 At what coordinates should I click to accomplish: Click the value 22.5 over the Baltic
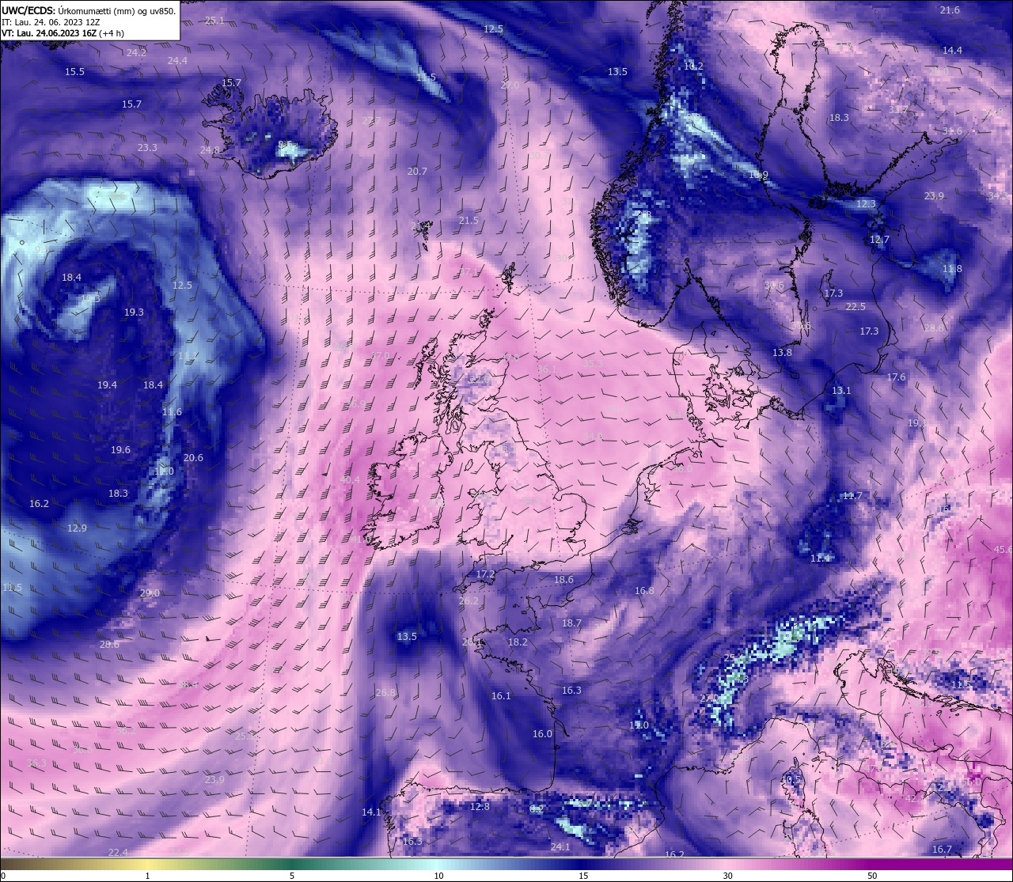[x=856, y=306]
